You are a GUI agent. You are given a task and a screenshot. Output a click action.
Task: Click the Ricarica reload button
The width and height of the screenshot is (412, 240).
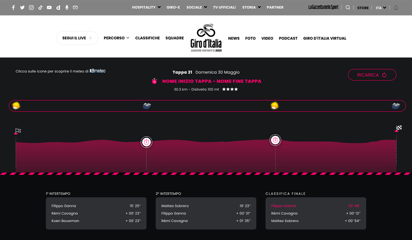click(x=372, y=75)
